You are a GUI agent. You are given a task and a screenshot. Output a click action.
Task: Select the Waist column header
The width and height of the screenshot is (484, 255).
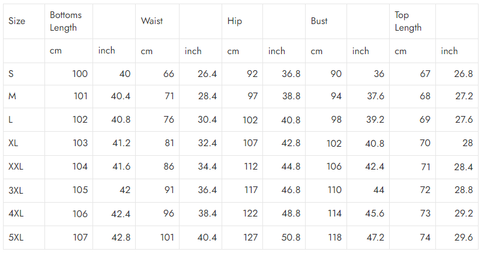coord(152,21)
